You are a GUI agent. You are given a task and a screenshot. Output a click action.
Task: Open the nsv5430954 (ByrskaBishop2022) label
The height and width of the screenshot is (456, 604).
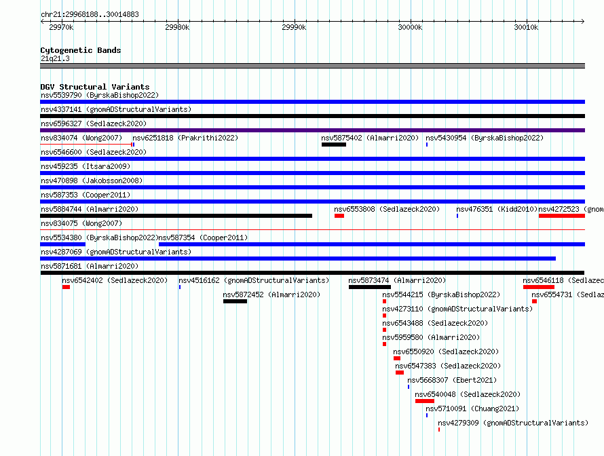pyautogui.click(x=485, y=138)
